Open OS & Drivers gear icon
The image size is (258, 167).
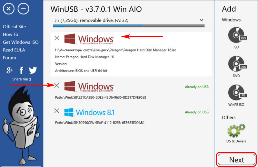coord(236,131)
